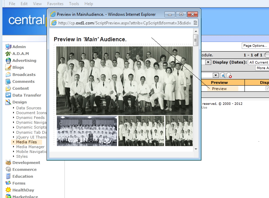Click the A.D.A.M palm tree icon
This screenshot has width=269, height=198.
pos(8,54)
